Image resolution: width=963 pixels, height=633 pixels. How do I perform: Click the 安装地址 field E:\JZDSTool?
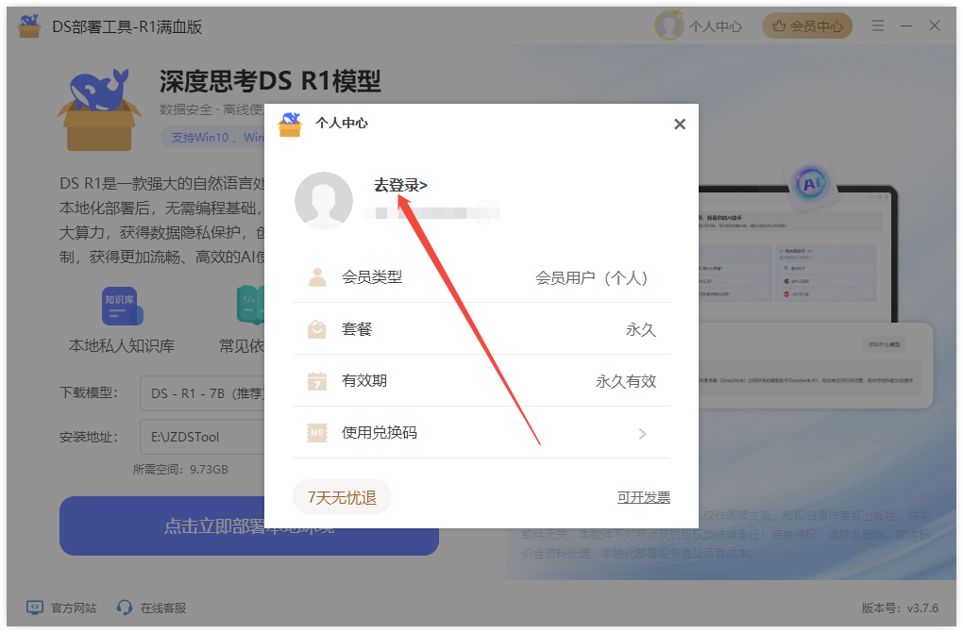tap(203, 437)
